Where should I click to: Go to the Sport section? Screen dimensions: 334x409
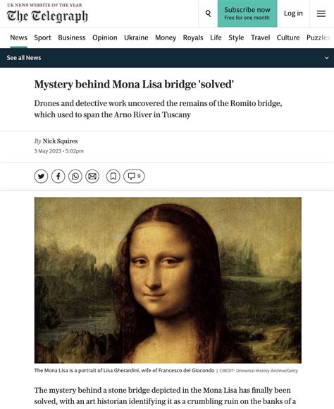[x=42, y=37]
